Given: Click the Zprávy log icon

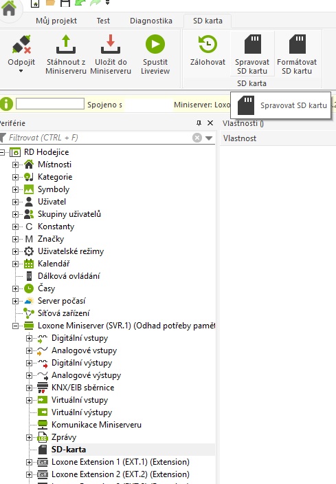Looking at the screenshot, I should tap(43, 437).
